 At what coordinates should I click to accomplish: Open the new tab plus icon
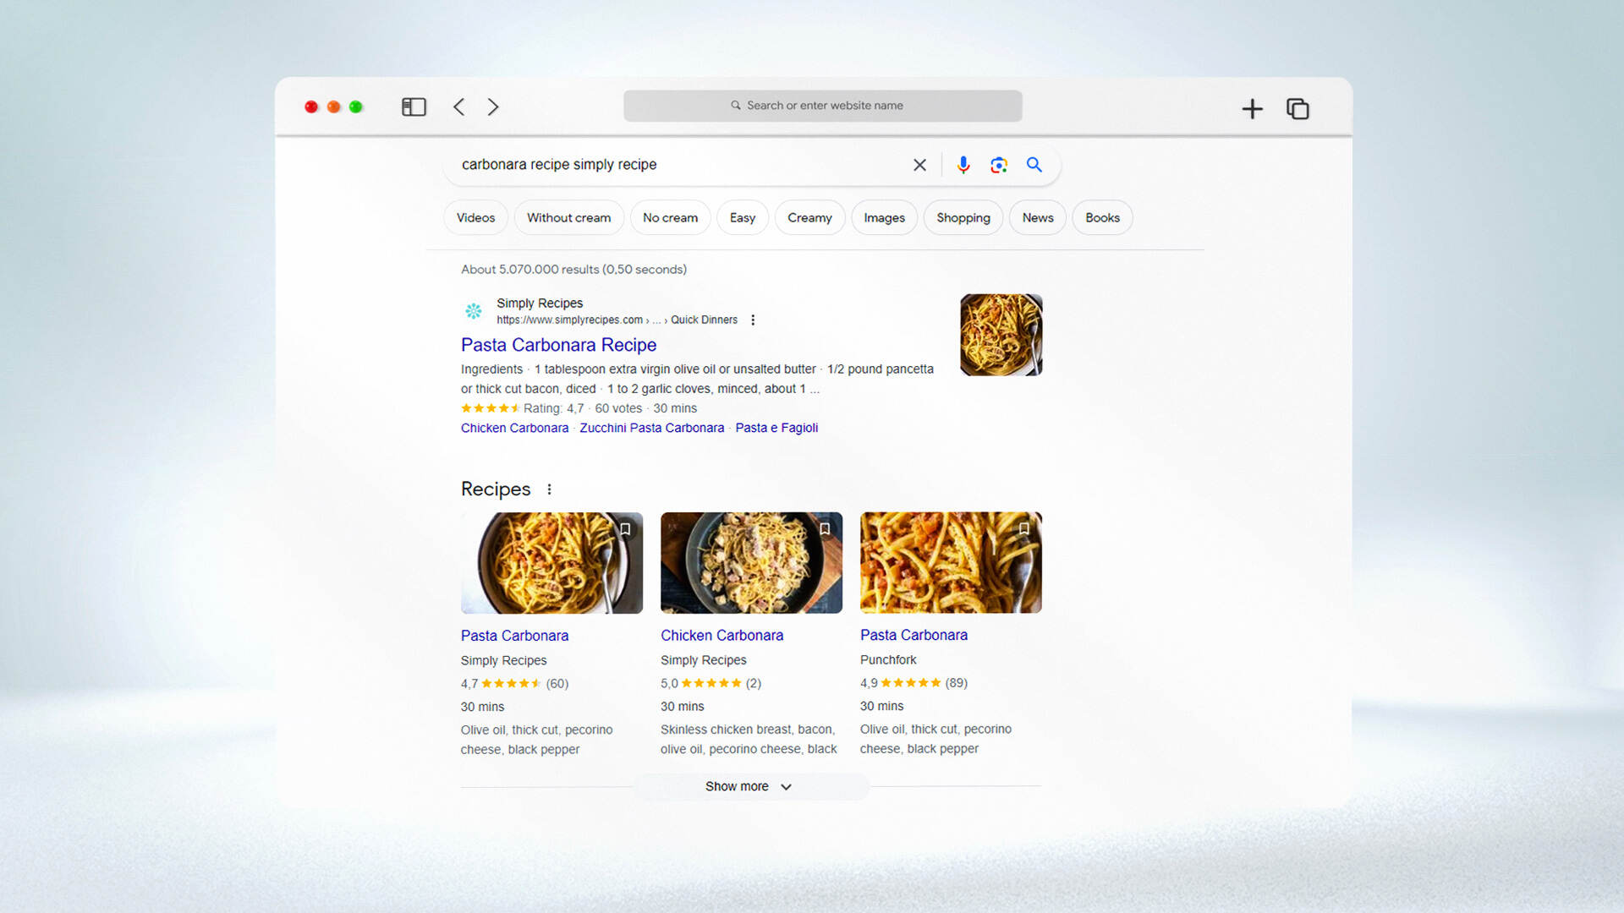[x=1253, y=108]
